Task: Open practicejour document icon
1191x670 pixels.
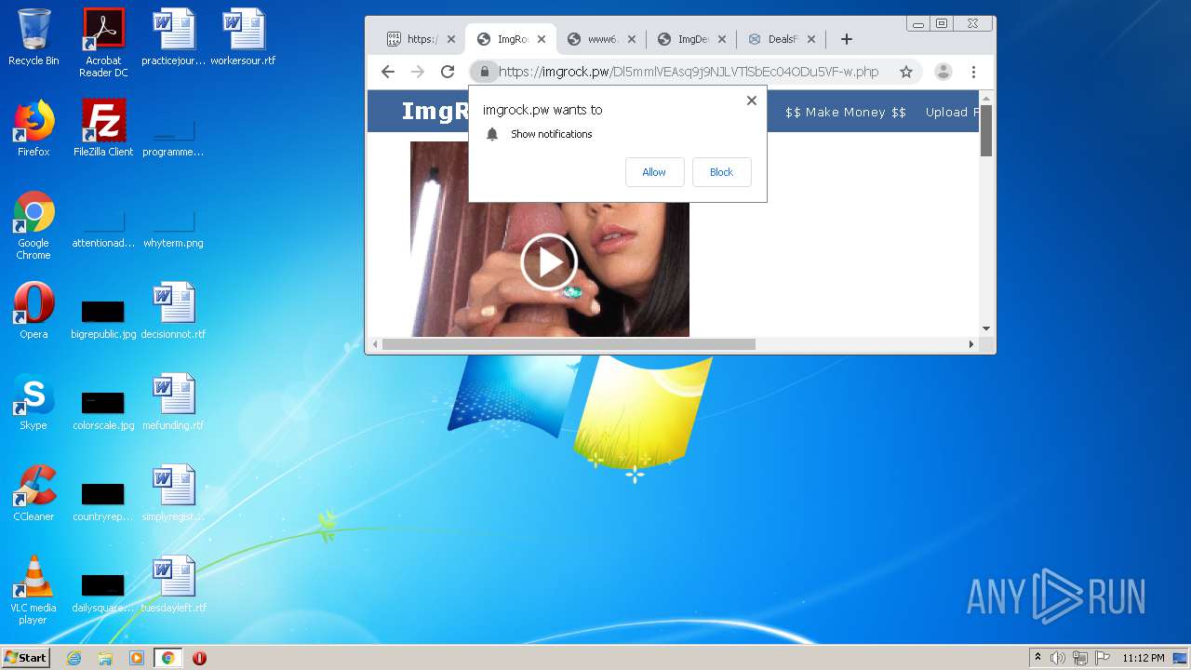Action: (173, 37)
